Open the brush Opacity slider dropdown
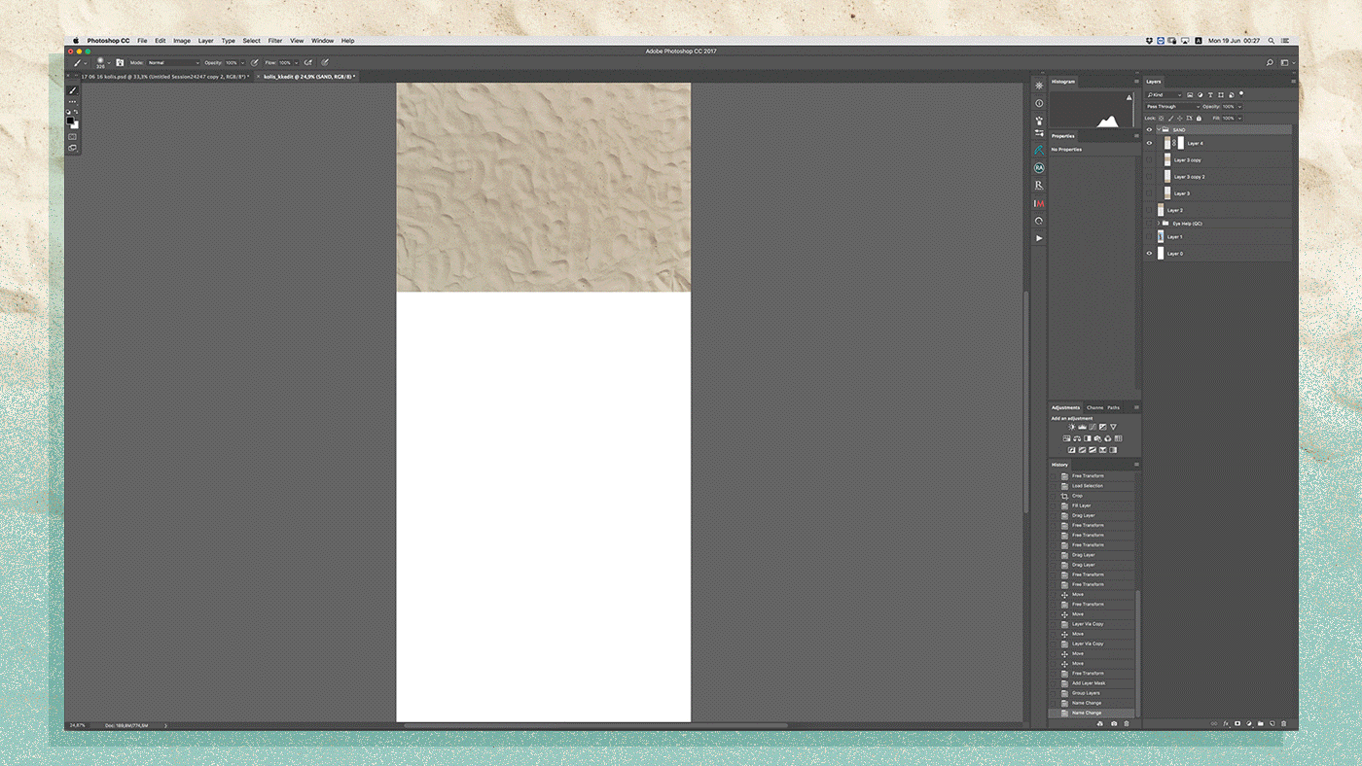 coord(242,63)
